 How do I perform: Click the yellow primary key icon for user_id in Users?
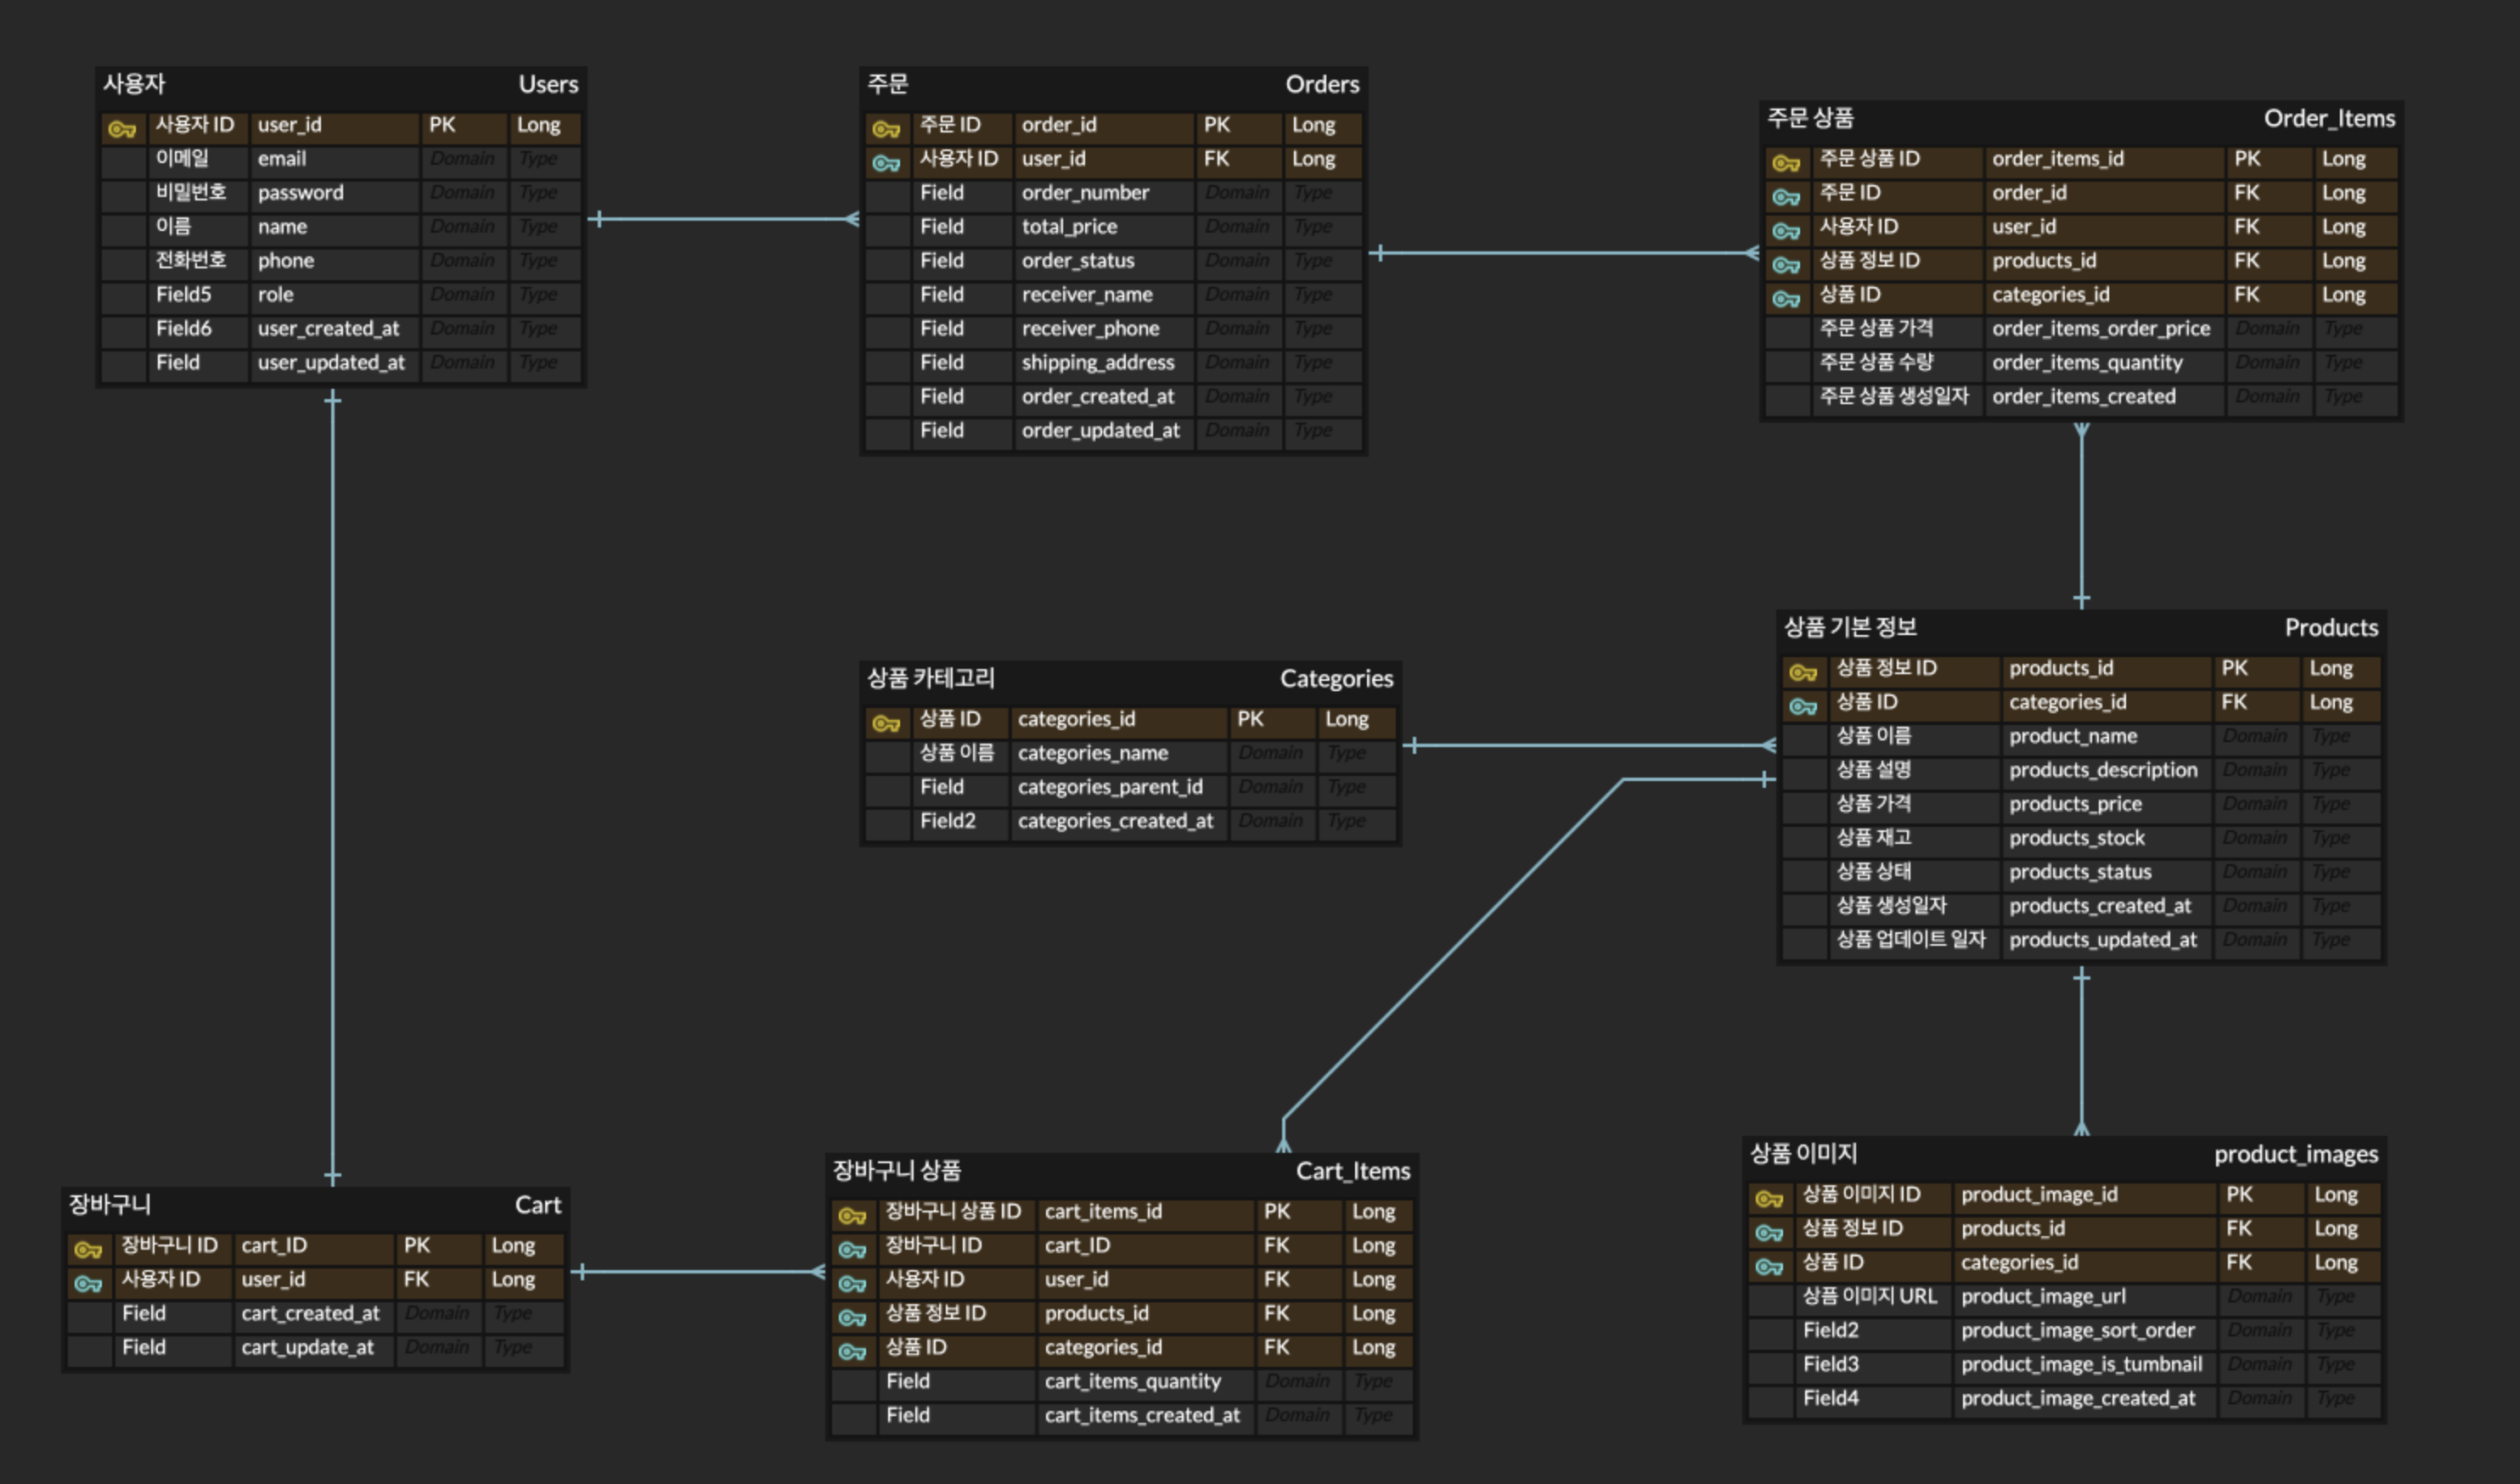(x=122, y=128)
